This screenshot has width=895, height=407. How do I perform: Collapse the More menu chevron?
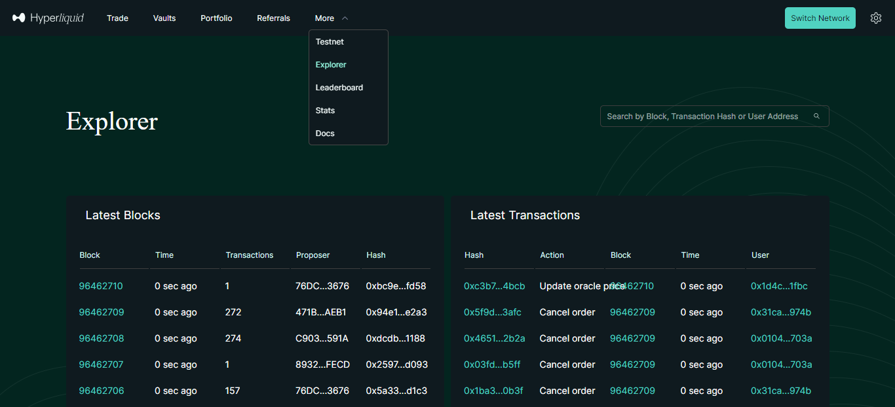(x=345, y=18)
